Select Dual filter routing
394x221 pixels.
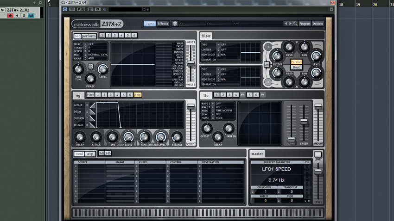[296, 67]
